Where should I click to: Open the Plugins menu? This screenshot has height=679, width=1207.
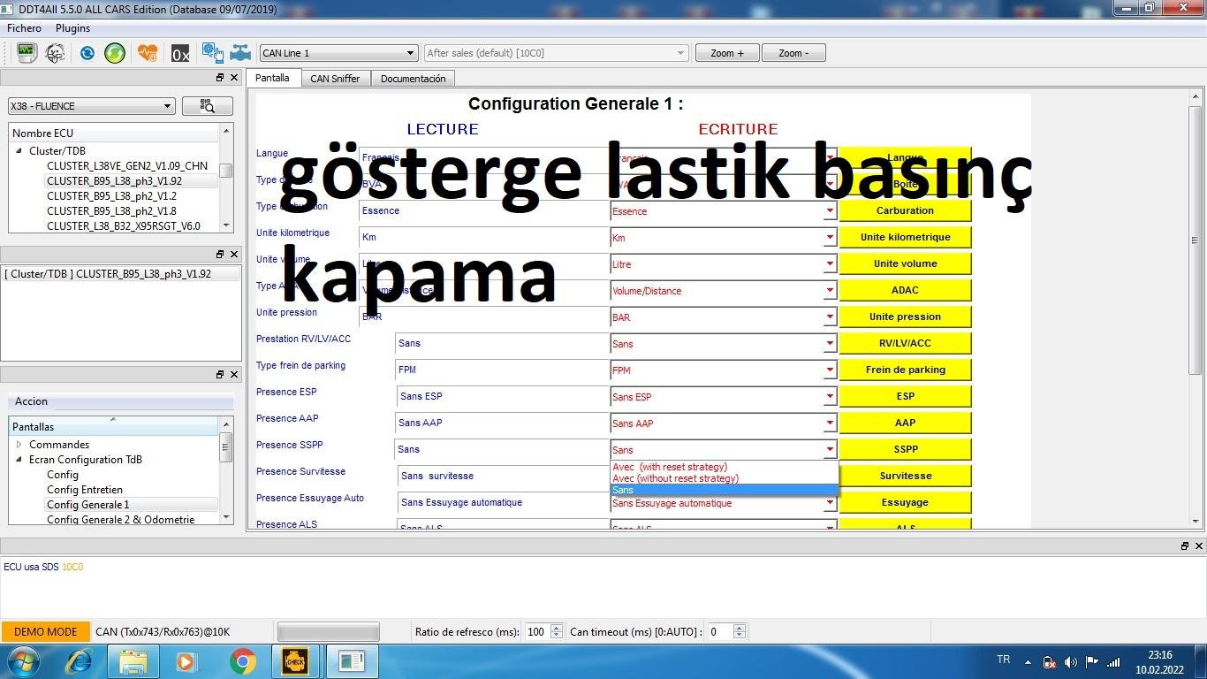(72, 28)
